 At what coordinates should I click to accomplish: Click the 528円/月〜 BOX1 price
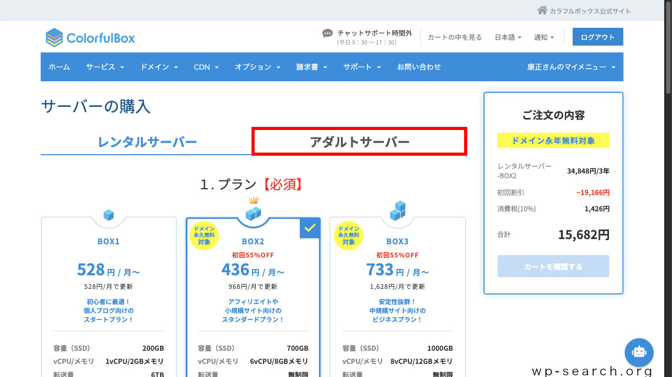coord(109,270)
